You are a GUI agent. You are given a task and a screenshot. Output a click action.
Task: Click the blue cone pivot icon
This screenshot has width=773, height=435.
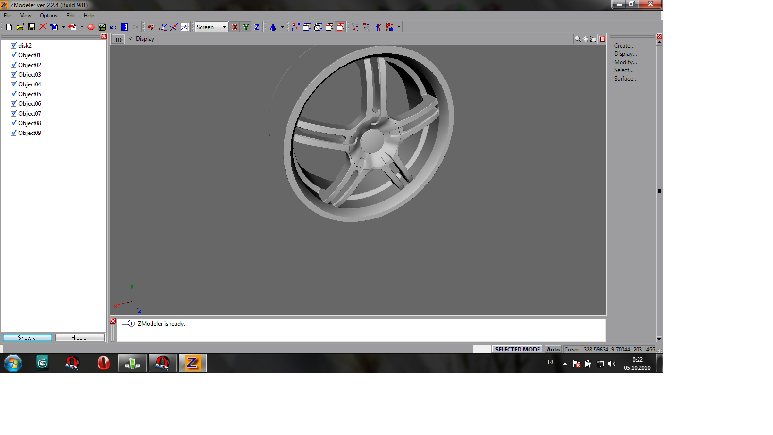tap(273, 27)
